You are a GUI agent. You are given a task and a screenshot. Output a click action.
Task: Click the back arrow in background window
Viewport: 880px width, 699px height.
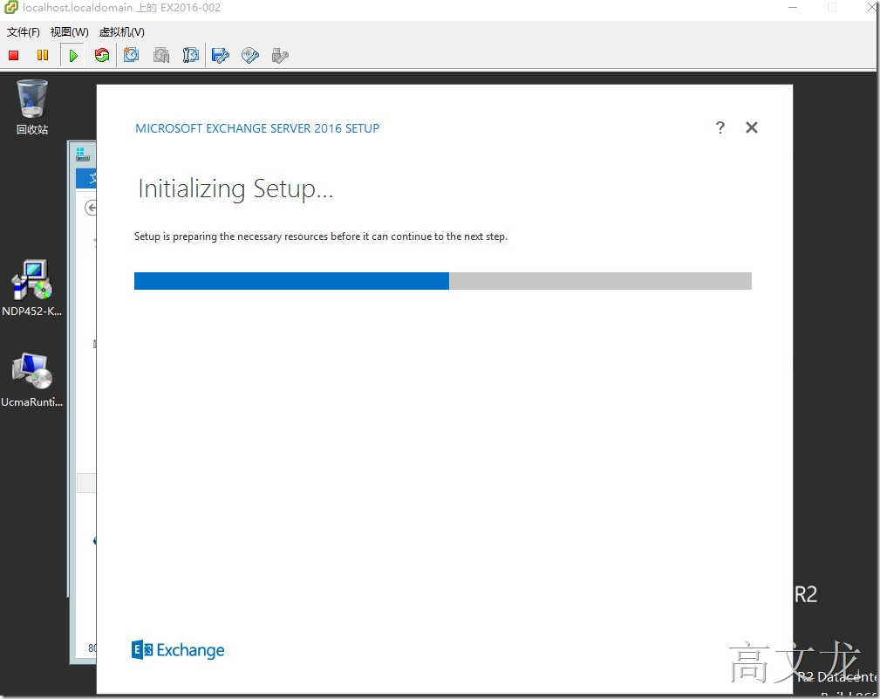91,208
